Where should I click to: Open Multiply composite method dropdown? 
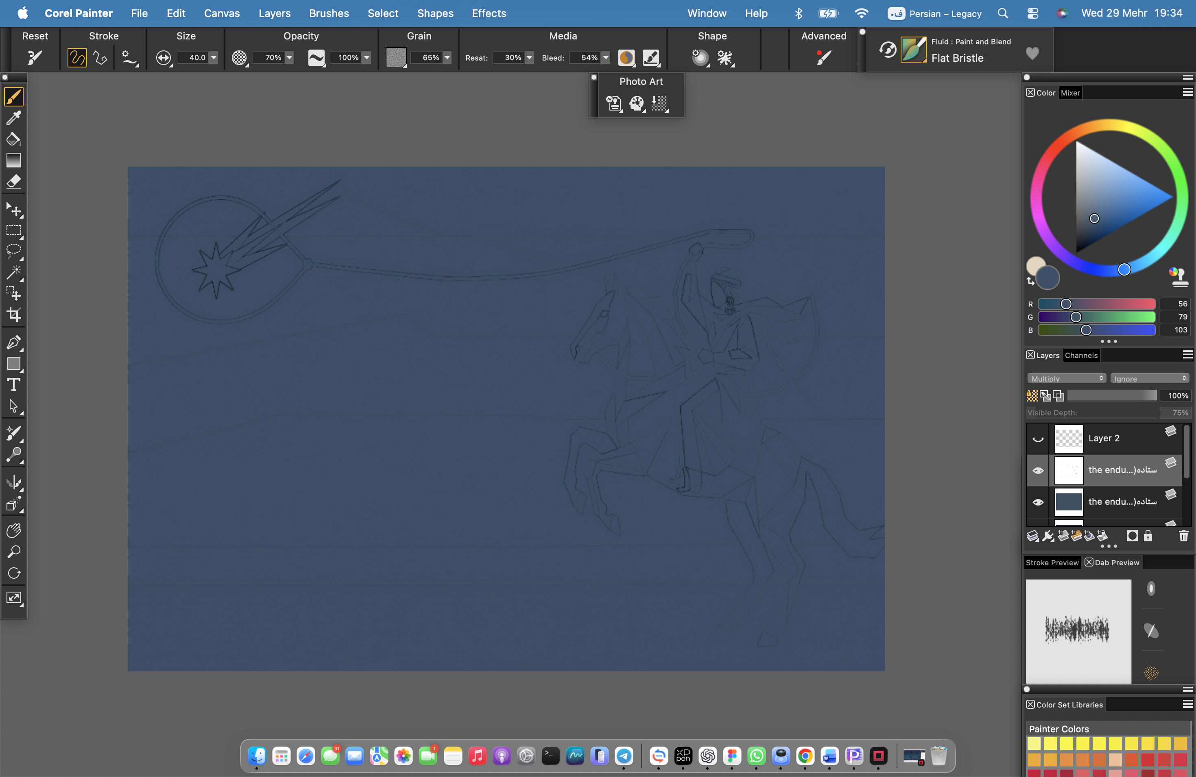[x=1066, y=378]
